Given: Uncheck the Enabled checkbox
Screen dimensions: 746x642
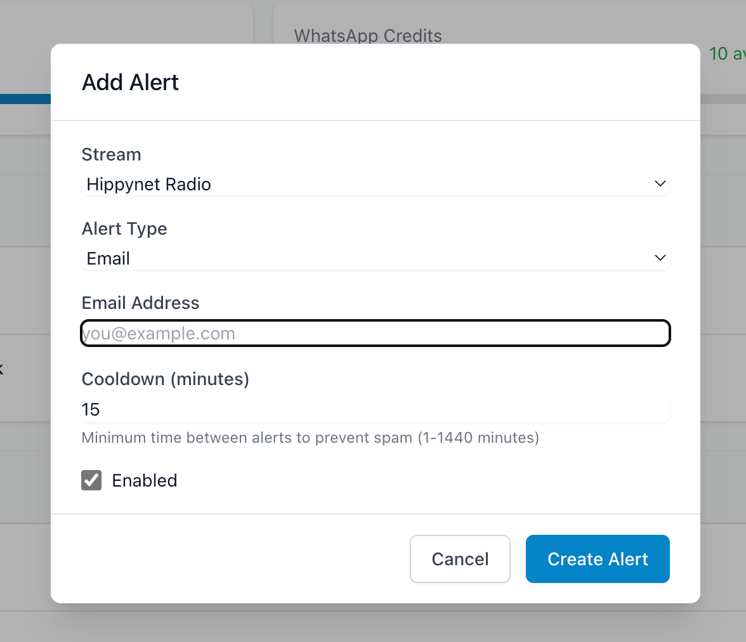Looking at the screenshot, I should coord(91,480).
